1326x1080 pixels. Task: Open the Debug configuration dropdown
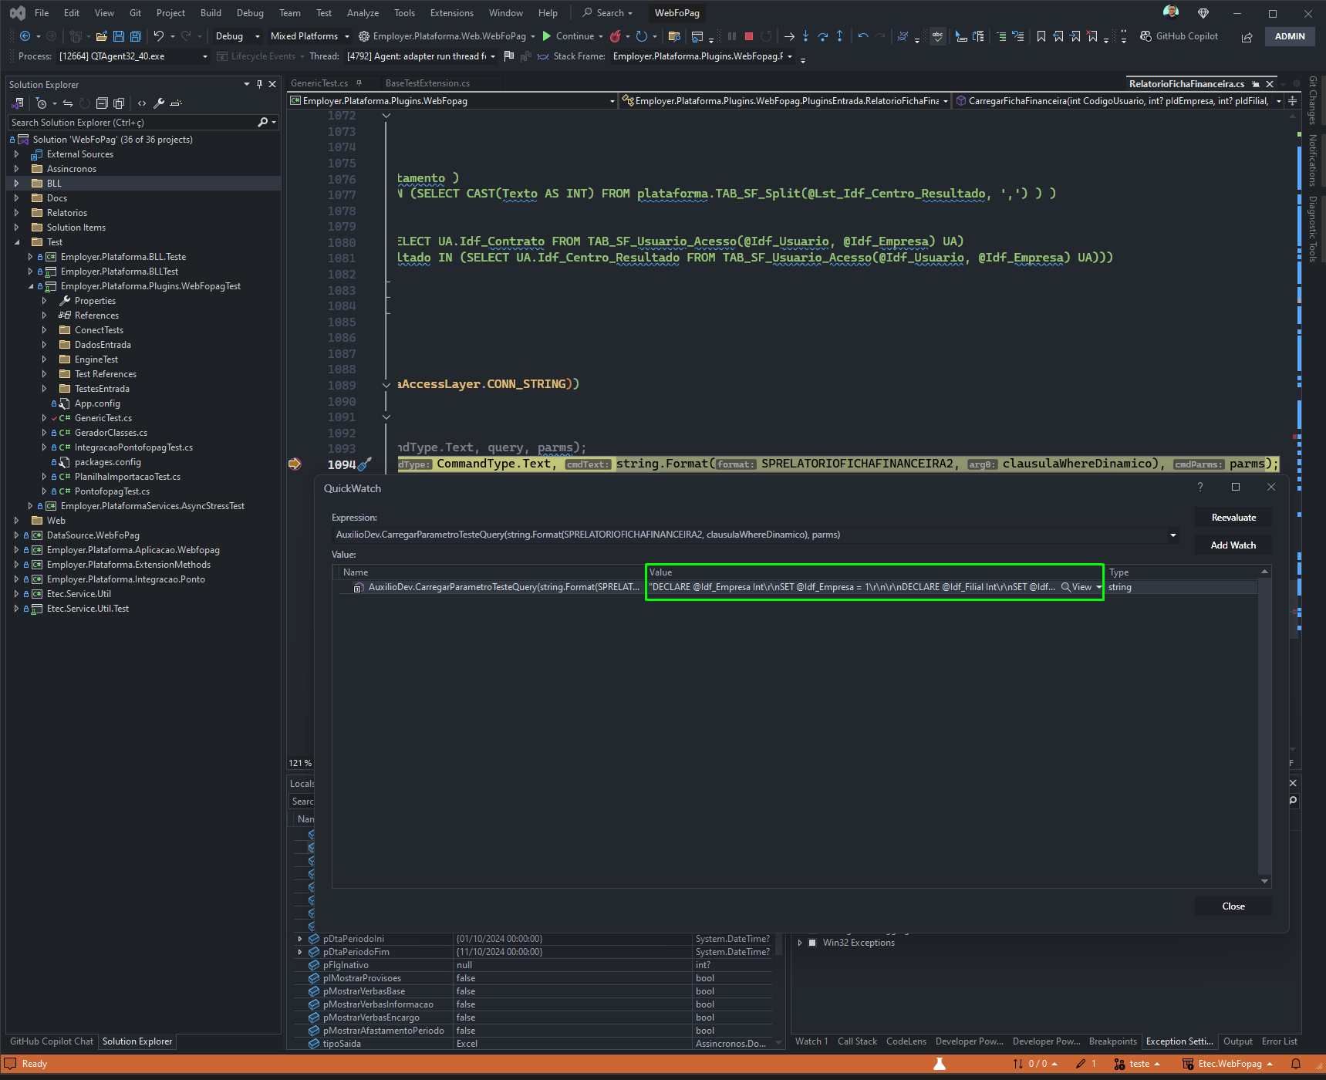point(238,36)
